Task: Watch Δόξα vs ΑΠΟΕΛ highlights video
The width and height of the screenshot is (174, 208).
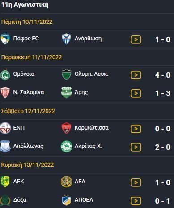Action: point(136,201)
